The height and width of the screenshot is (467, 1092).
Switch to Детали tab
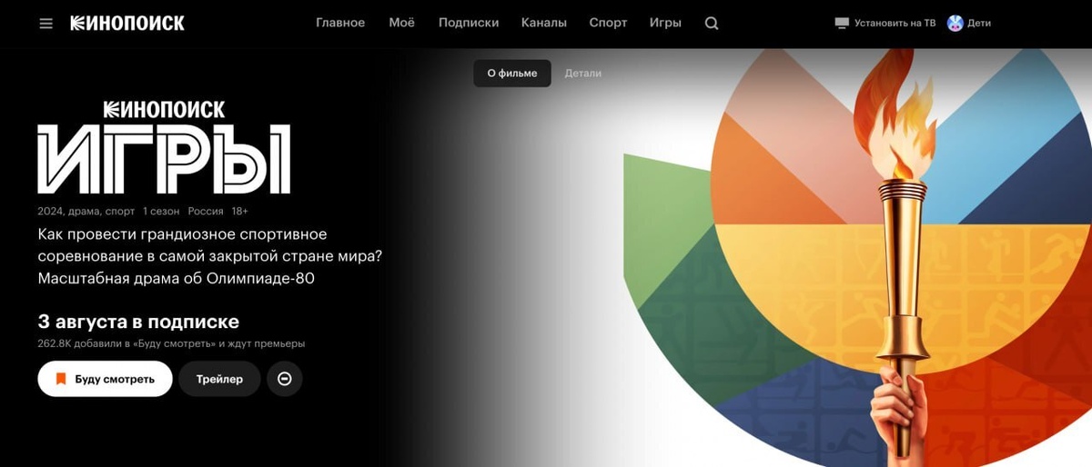[x=582, y=74]
